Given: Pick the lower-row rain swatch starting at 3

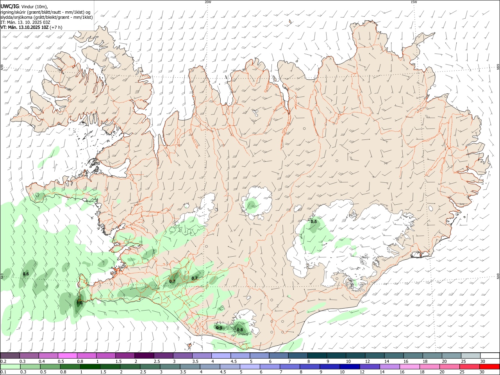Looking at the screenshot, I should [x=170, y=366].
